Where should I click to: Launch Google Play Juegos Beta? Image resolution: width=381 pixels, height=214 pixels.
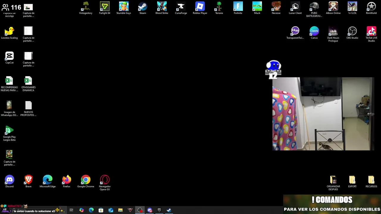tap(10, 133)
